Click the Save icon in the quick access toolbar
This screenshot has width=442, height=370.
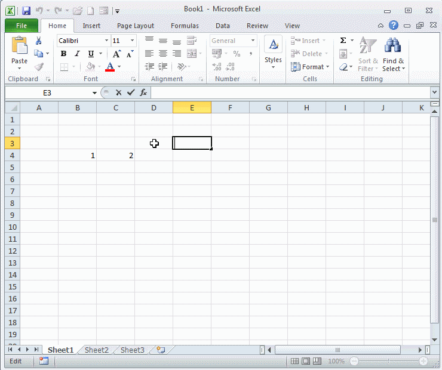tap(26, 11)
